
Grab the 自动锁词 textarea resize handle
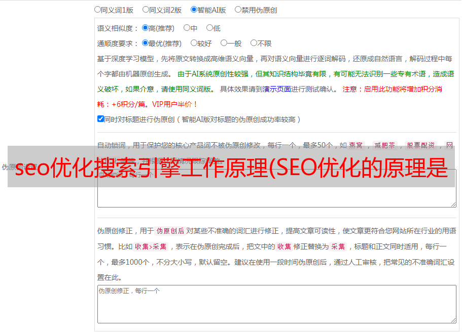(x=453, y=204)
